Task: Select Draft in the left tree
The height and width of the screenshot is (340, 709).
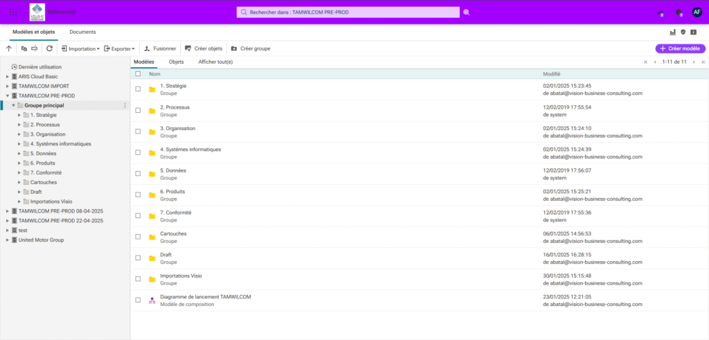Action: coord(36,192)
